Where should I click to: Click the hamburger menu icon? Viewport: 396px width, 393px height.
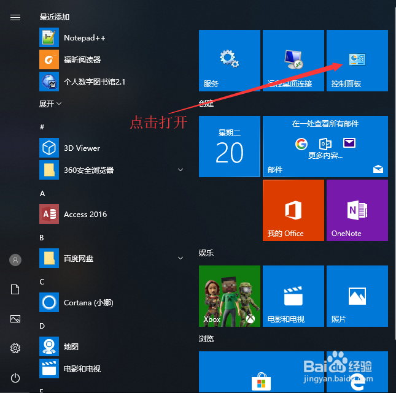pyautogui.click(x=15, y=17)
